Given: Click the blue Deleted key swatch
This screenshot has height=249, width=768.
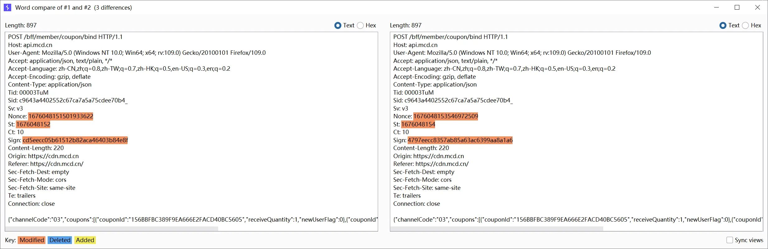Looking at the screenshot, I should 60,240.
